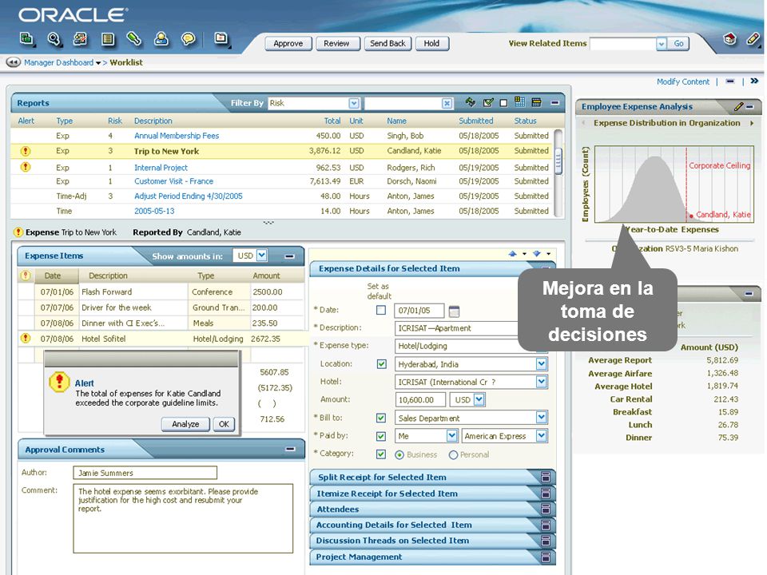
Task: Open the Modify Content link
Action: 683,81
